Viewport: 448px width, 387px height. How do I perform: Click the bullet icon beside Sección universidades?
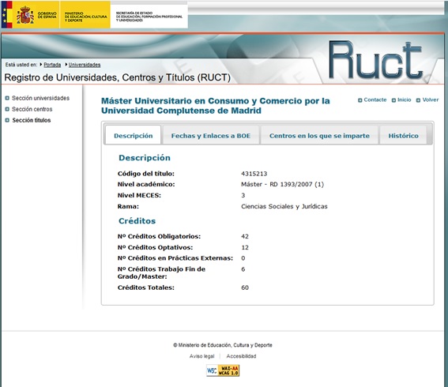(x=7, y=98)
